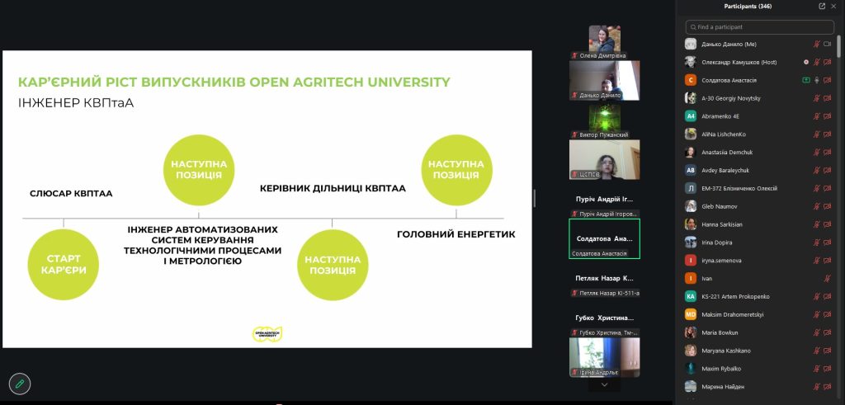Click Ivan's orange avatar icon
This screenshot has width=845, height=405.
point(691,279)
